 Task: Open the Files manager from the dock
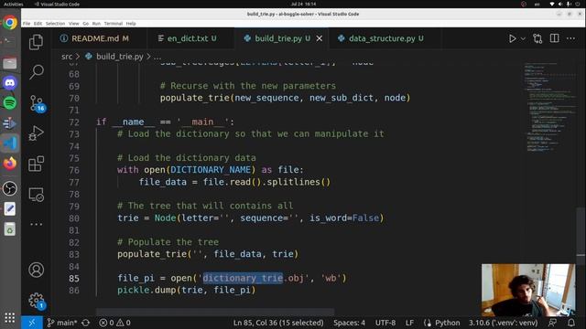pyautogui.click(x=10, y=63)
